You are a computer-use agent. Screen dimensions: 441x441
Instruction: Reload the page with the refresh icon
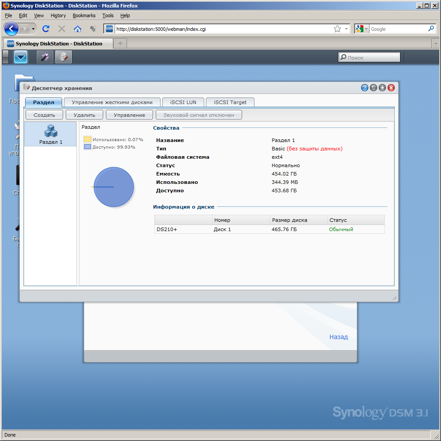[x=46, y=29]
